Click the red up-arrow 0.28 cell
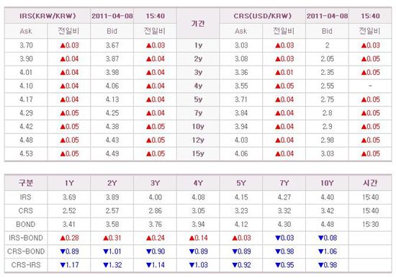396x278 pixels. pyautogui.click(x=69, y=238)
